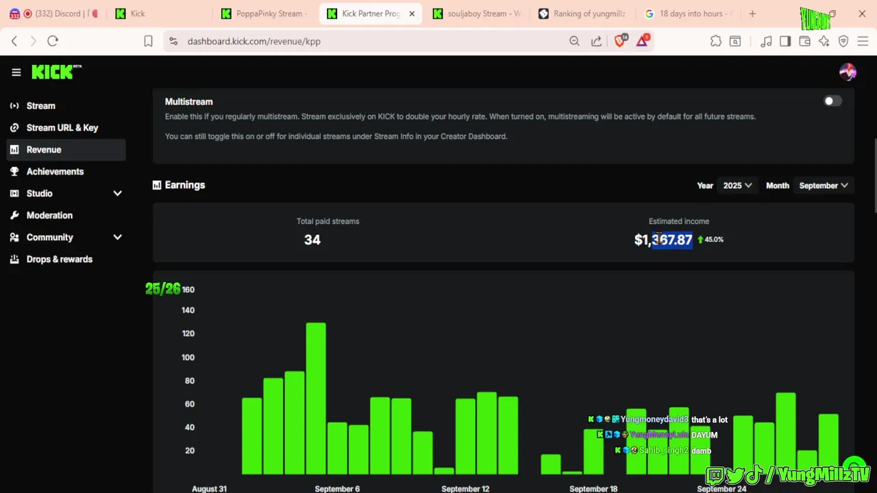This screenshot has width=877, height=493.
Task: Click the Stream URL & Key icon
Action: 14,127
